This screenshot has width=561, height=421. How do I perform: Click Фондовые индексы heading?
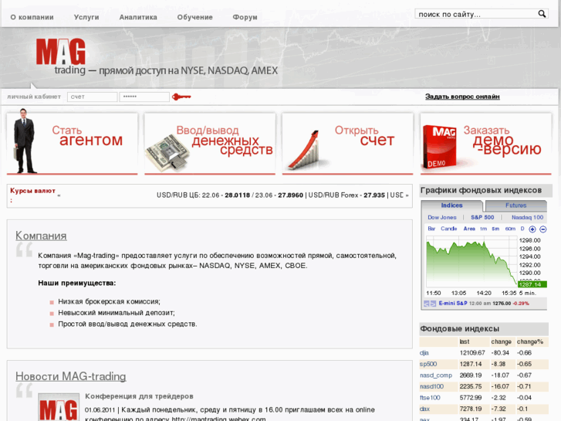pyautogui.click(x=459, y=328)
